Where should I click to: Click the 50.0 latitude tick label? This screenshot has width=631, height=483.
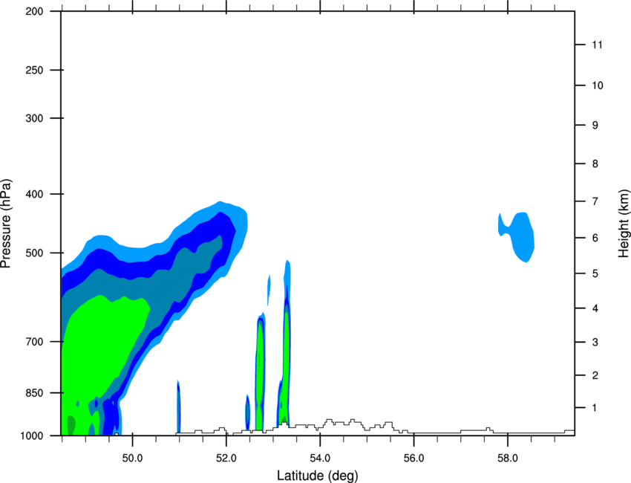[132, 458]
